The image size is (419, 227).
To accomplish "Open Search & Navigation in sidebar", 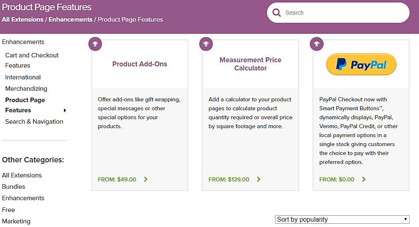I will tap(34, 122).
